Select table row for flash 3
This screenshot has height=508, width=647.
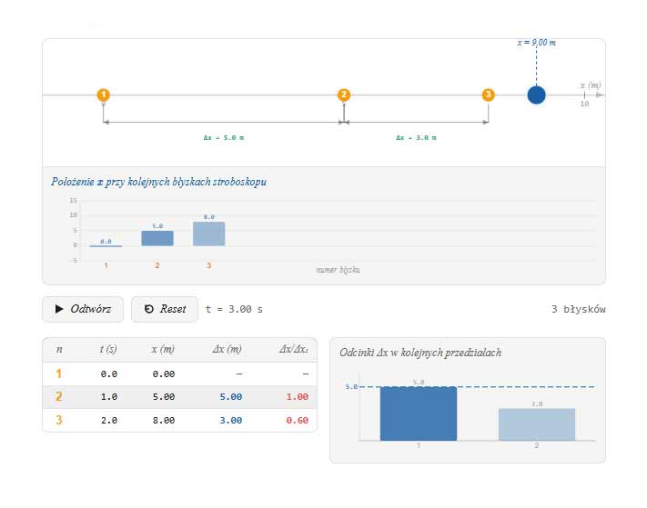click(x=180, y=420)
